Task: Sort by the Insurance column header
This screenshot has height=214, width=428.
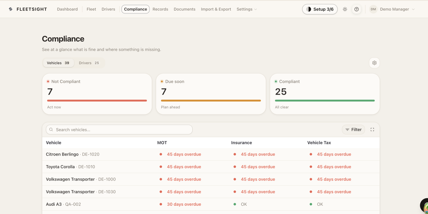Action: click(x=242, y=143)
